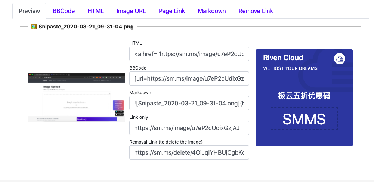Open the uploaded screenshot thumbnail
This screenshot has height=182, width=374.
click(77, 98)
